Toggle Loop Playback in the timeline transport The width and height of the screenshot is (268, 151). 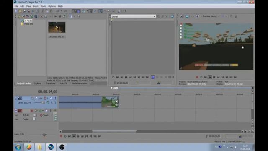(65, 136)
